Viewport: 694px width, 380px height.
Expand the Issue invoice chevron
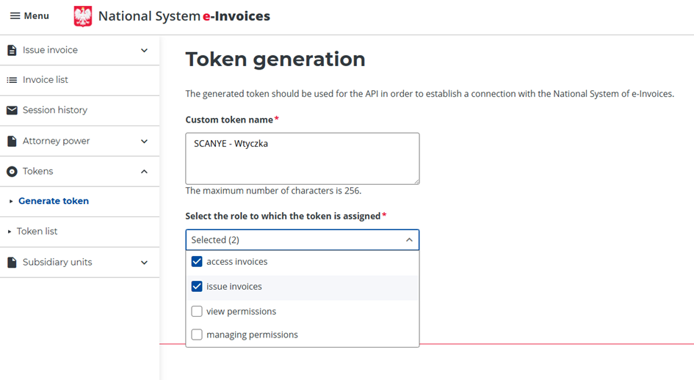click(144, 51)
